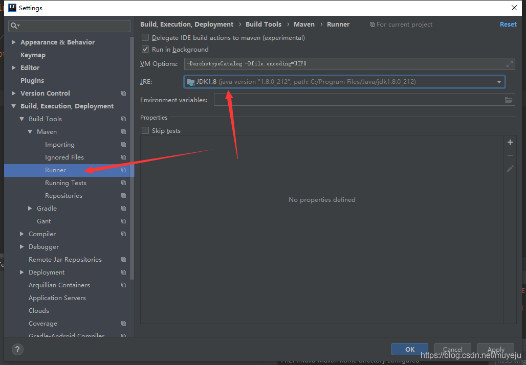Click the For current project indicator icon
Image resolution: width=526 pixels, height=365 pixels.
pyautogui.click(x=373, y=24)
